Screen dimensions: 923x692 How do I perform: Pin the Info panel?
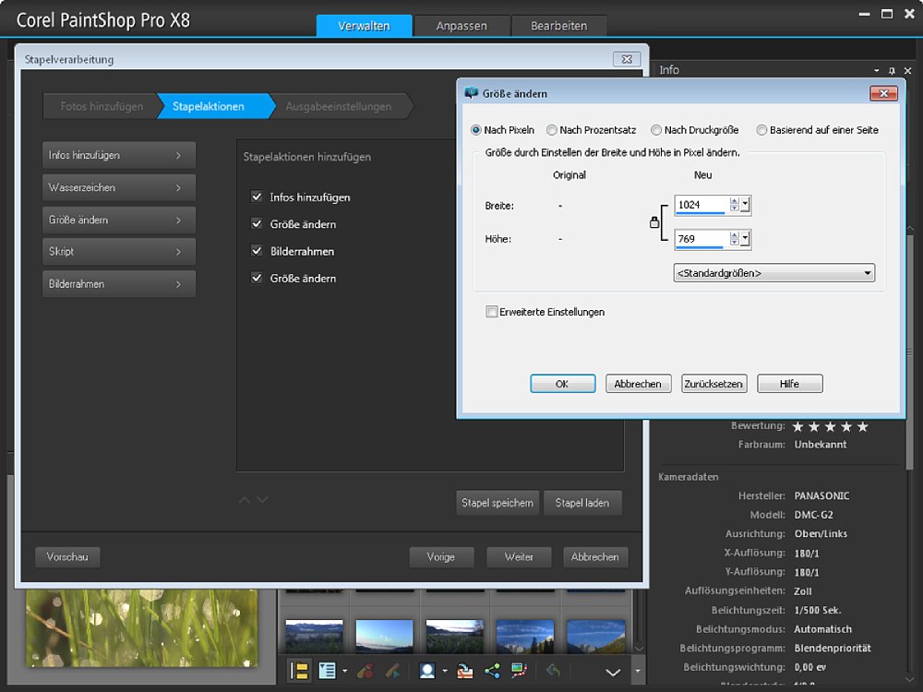coord(892,71)
